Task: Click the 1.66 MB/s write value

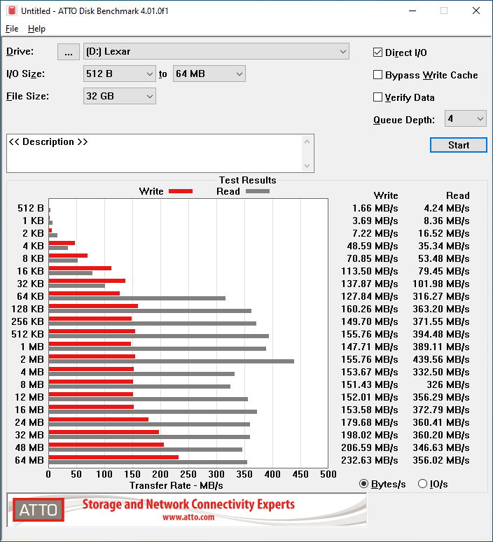Action: click(x=375, y=209)
